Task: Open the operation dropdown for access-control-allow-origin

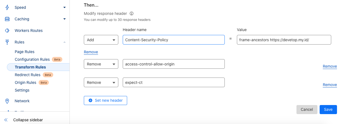Action: point(101,64)
